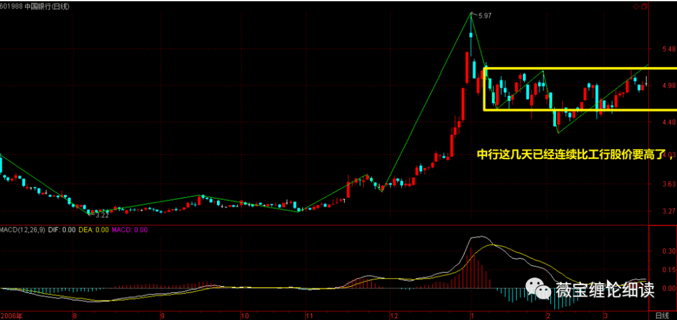Image resolution: width=677 pixels, height=320 pixels.
Task: Click the 3.22 low price label
Action: click(102, 214)
